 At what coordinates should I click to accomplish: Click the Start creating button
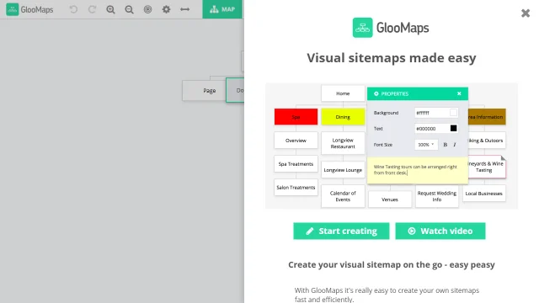pyautogui.click(x=341, y=231)
